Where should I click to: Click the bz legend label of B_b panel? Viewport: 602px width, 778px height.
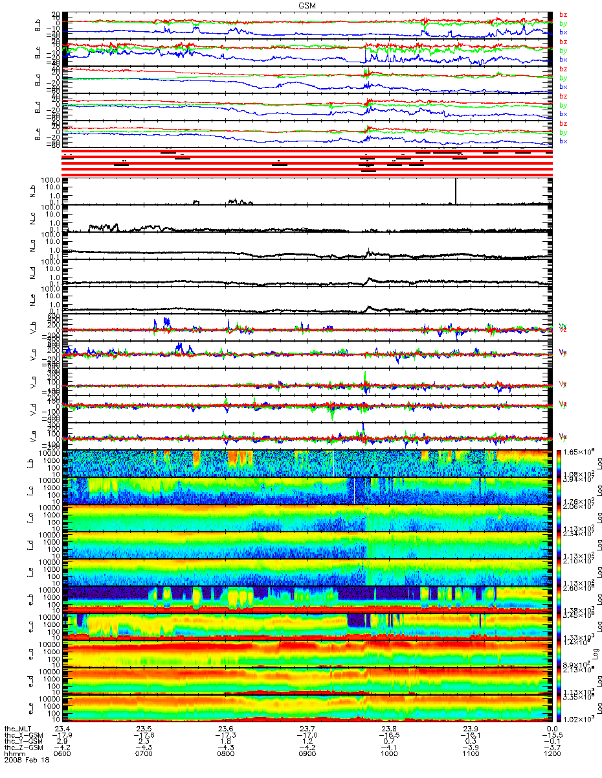point(563,14)
